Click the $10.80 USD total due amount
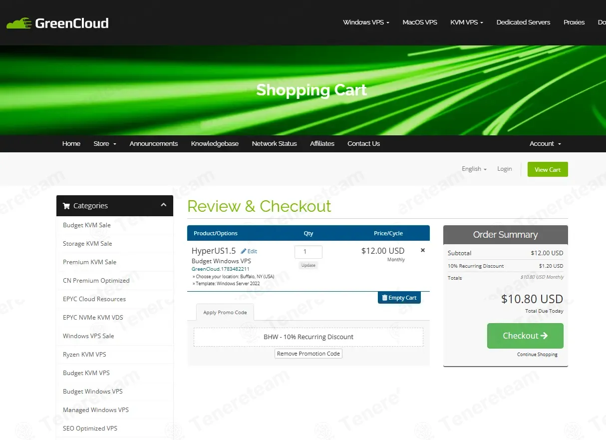Viewport: 606px width, 440px height. (532, 299)
